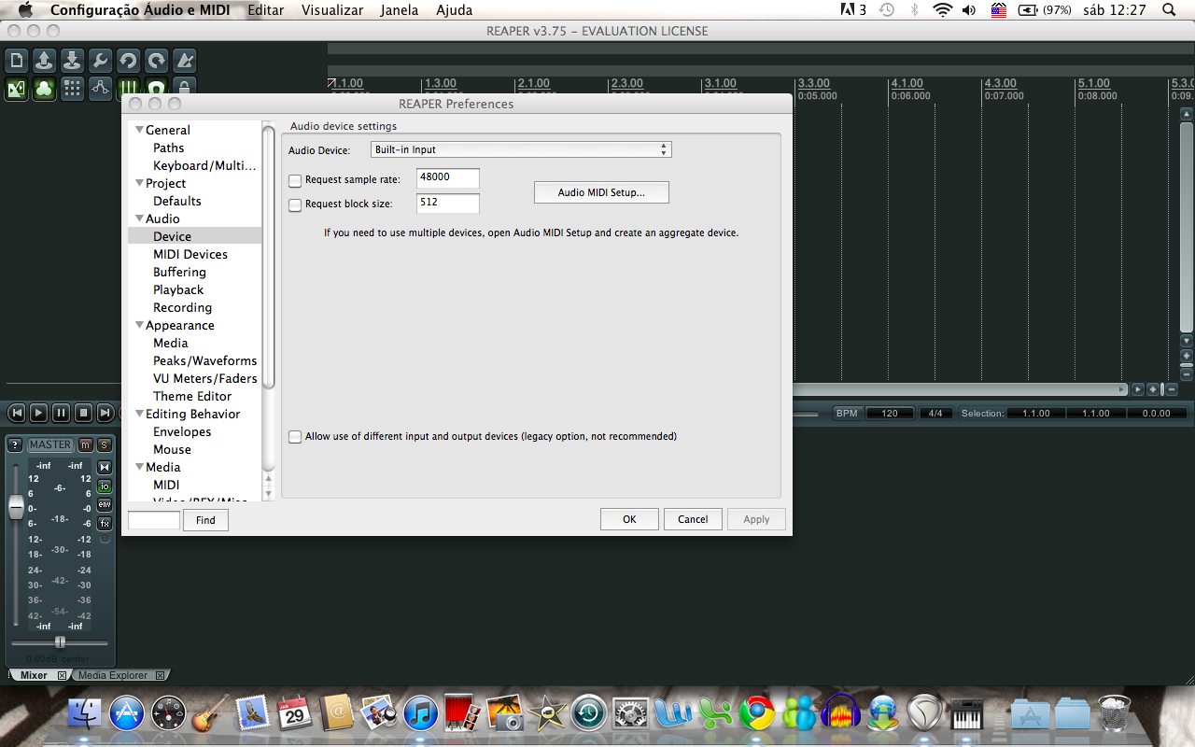Screen dimensions: 1195x747
Task: Collapse the Appearance tree section
Action: tap(140, 325)
